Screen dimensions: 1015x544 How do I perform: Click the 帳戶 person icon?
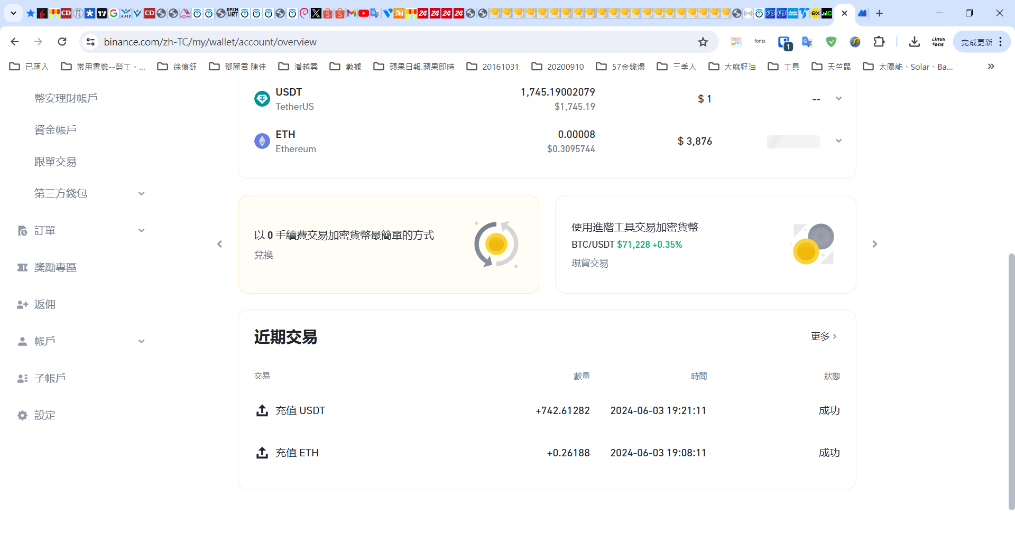coord(22,342)
